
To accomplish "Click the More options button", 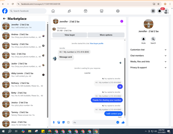I will 106,35.
